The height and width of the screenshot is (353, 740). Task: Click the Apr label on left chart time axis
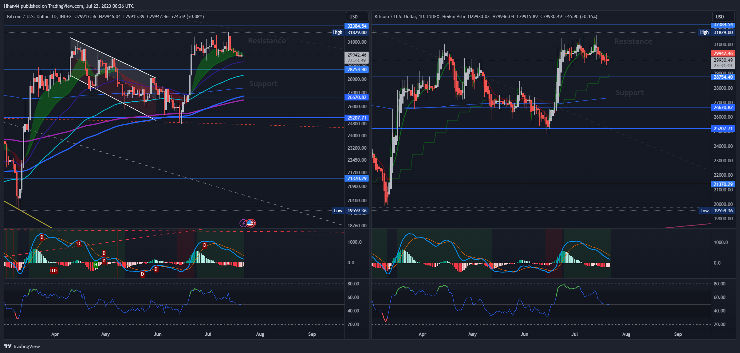point(55,334)
